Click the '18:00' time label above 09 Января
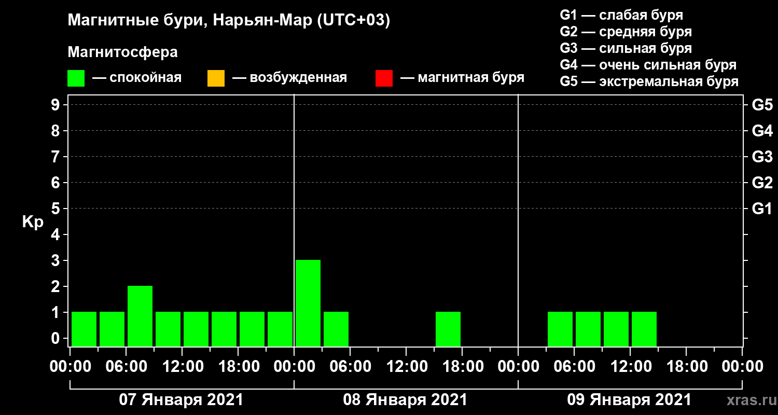This screenshot has height=415, width=778. pyautogui.click(x=686, y=367)
